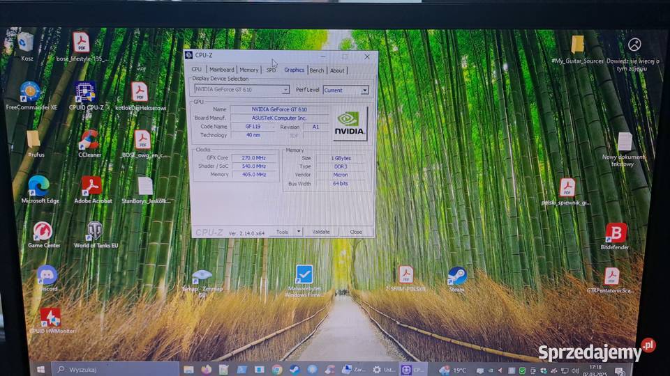Click the Close button in CPU-Z
The height and width of the screenshot is (376, 670).
356,232
